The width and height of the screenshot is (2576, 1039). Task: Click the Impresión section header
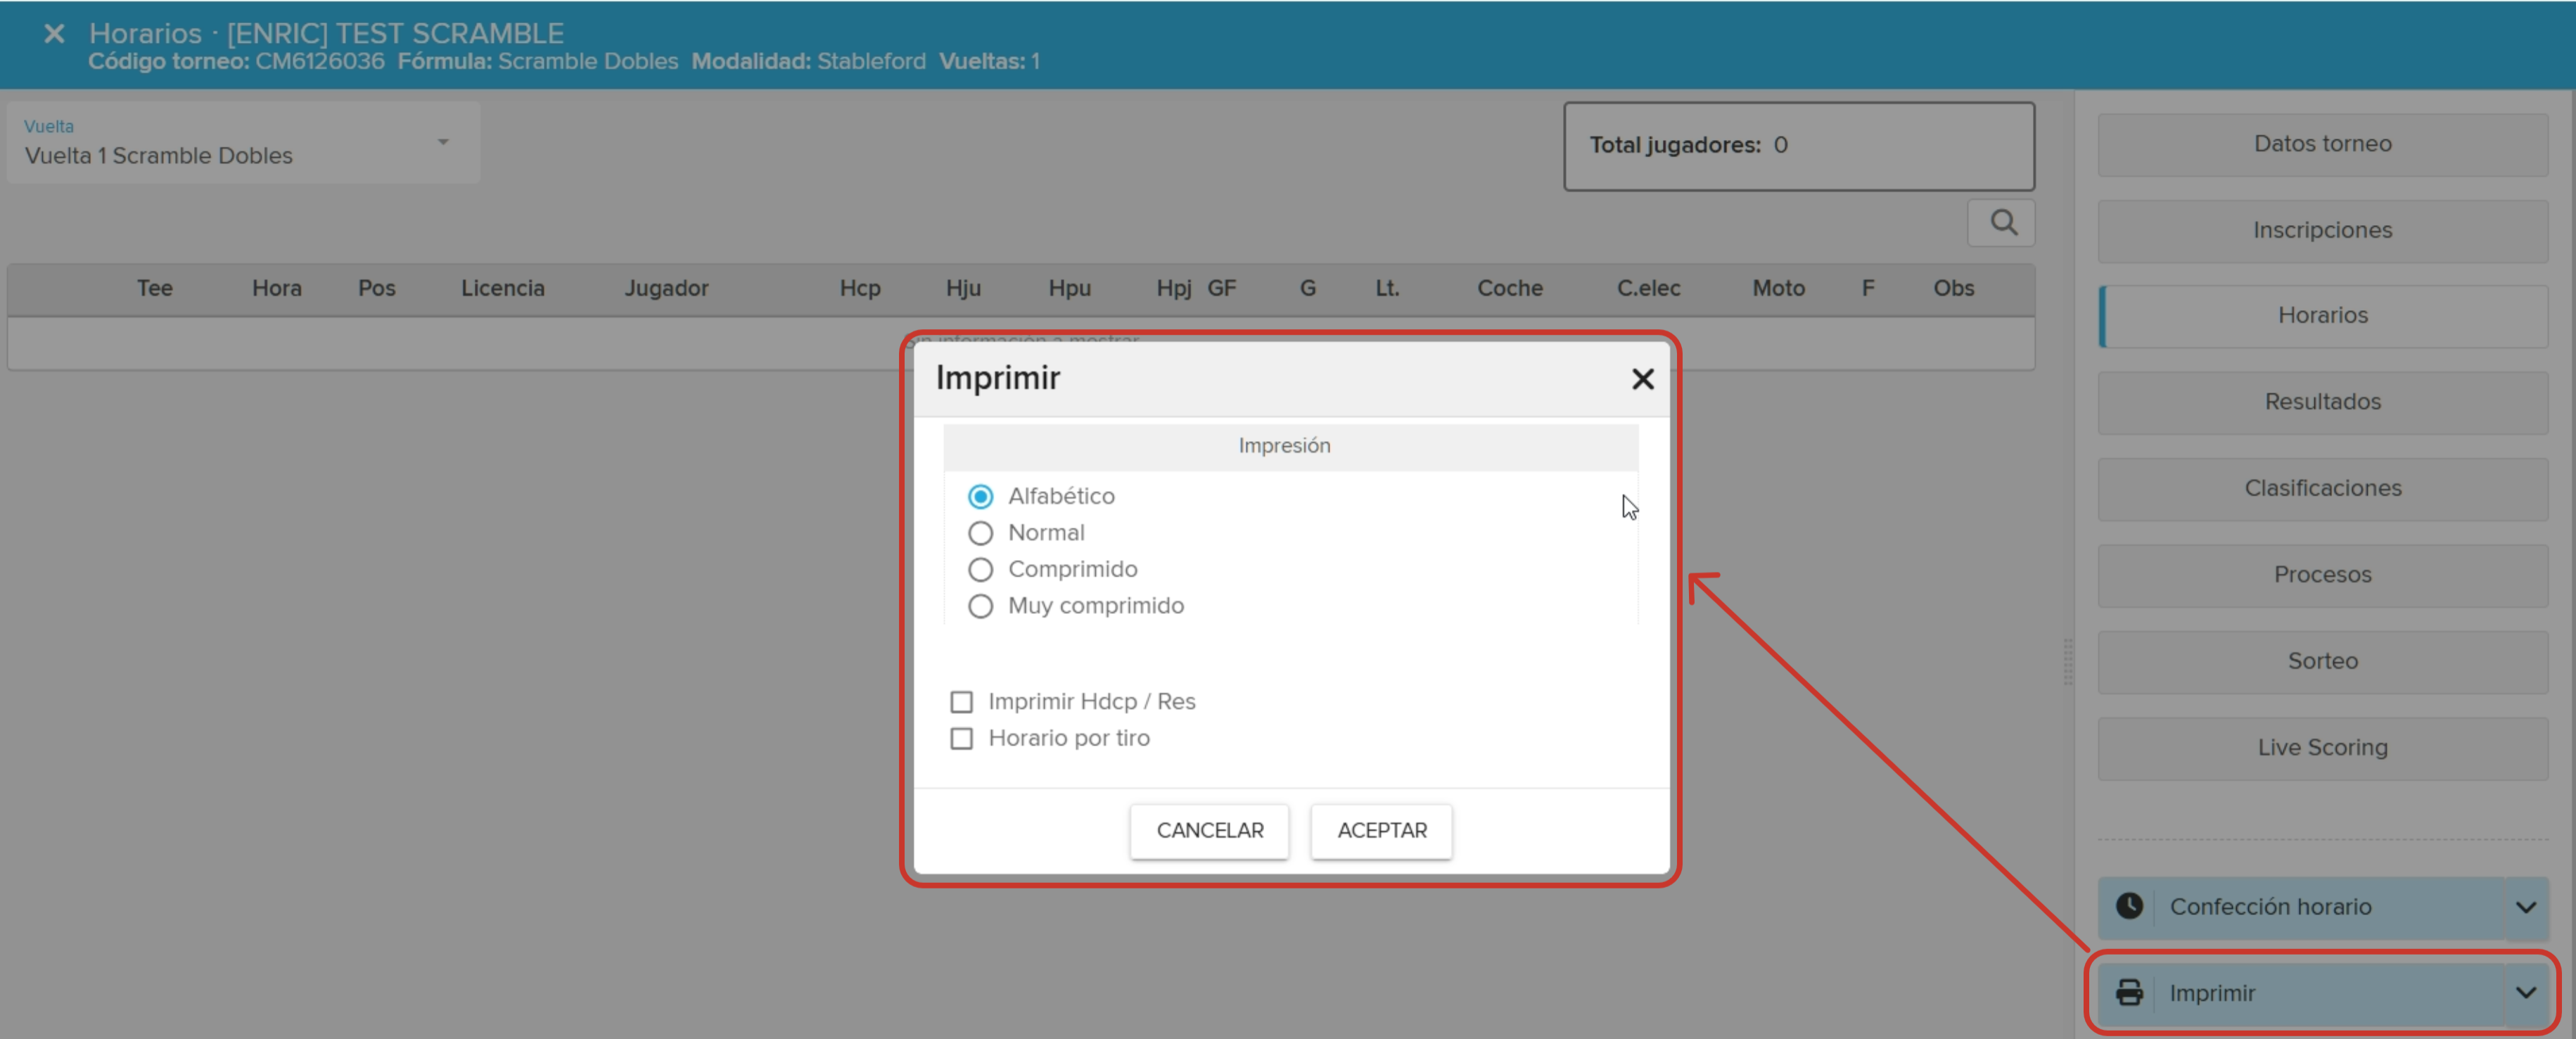tap(1290, 446)
